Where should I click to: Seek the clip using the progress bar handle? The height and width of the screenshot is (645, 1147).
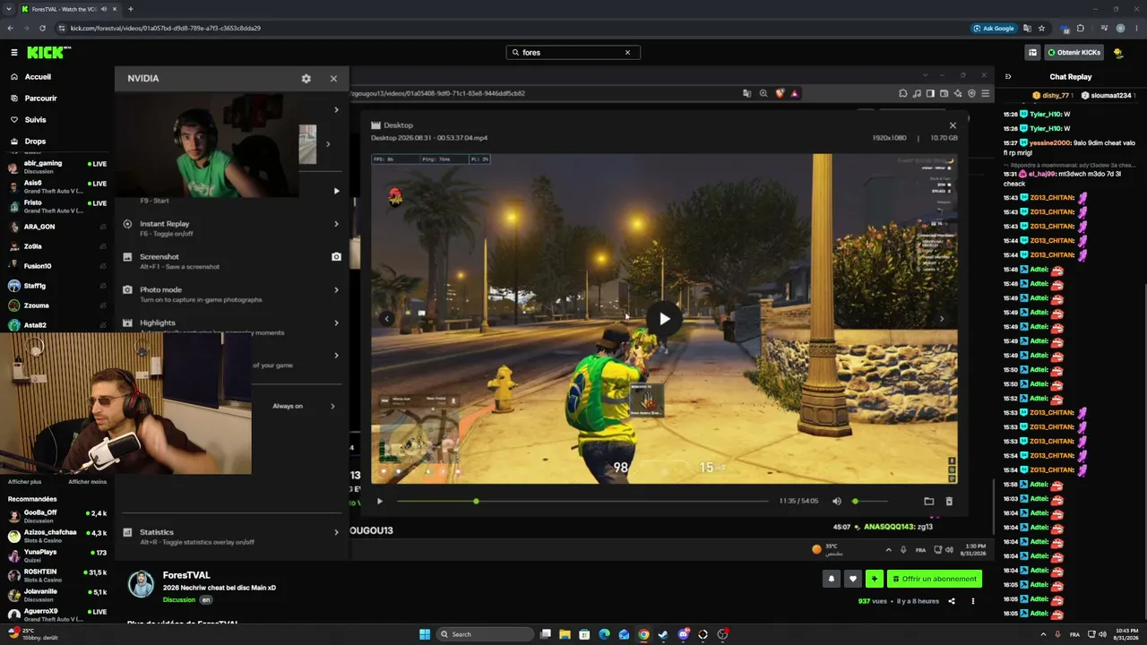476,502
